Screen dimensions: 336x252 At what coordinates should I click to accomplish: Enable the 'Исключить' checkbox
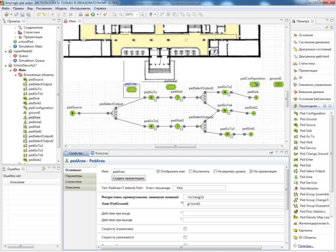click(x=190, y=171)
